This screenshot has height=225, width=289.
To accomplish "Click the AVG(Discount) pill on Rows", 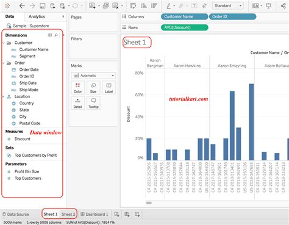I will (x=185, y=27).
